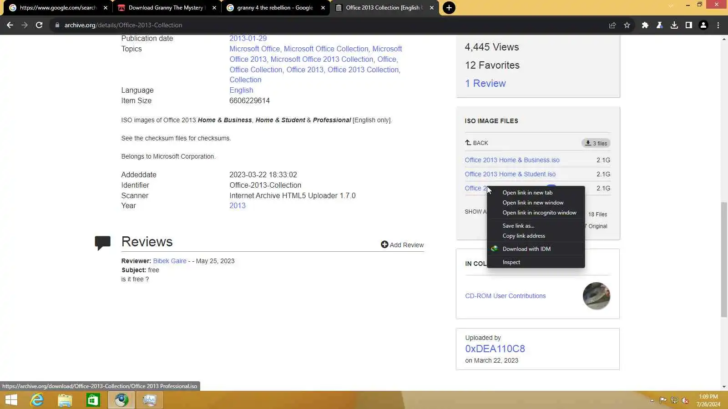Show hidden system tray icons

(x=652, y=400)
